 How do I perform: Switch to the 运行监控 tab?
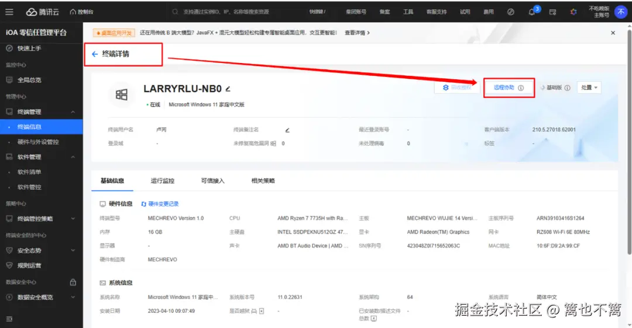(163, 181)
